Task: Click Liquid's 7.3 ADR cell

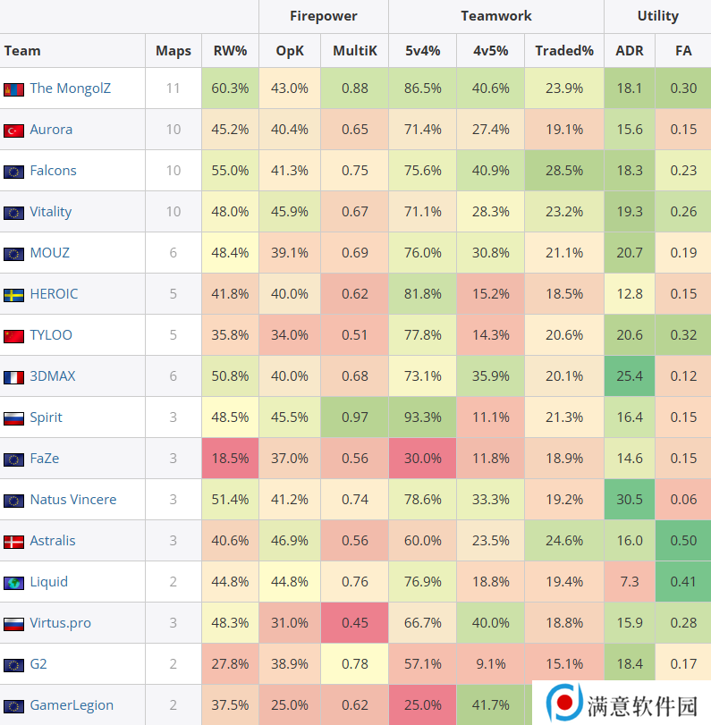Action: point(630,582)
